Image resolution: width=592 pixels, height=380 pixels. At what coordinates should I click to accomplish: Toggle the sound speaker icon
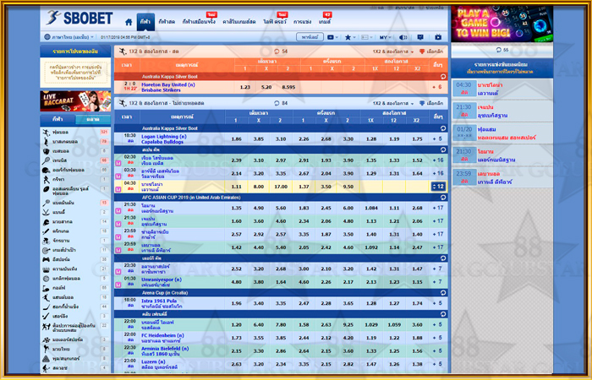(x=403, y=37)
